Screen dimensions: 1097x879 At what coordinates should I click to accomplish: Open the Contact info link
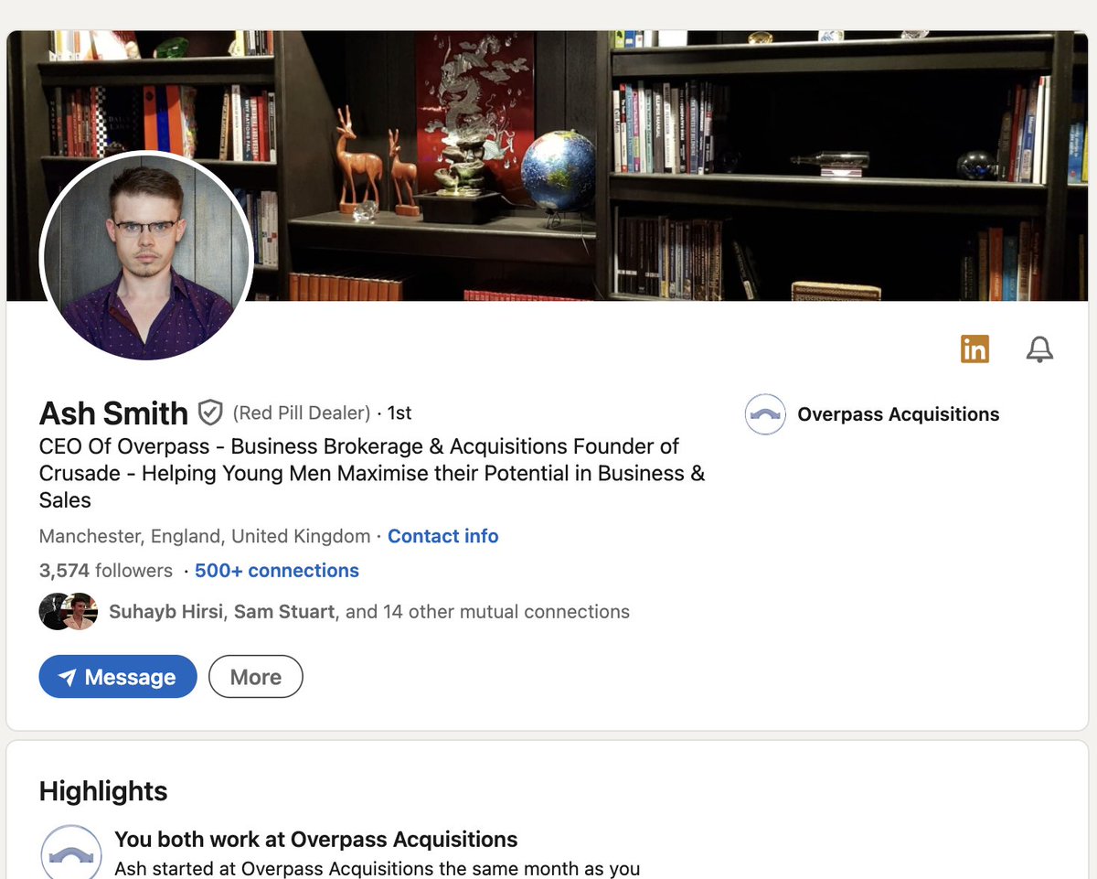click(x=443, y=536)
